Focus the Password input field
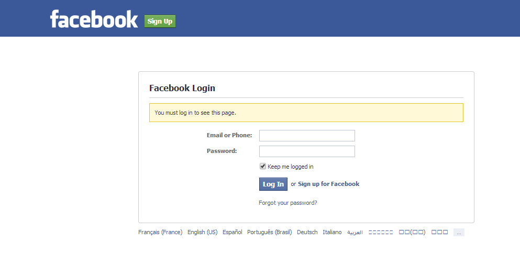The image size is (520, 253). pos(307,151)
